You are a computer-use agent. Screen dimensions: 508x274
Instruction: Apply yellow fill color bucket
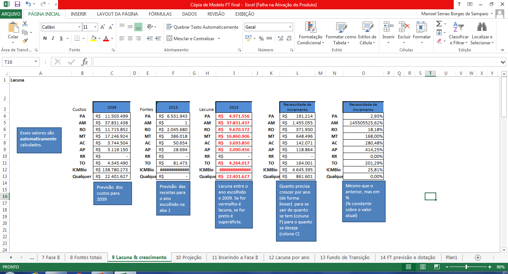[93, 38]
